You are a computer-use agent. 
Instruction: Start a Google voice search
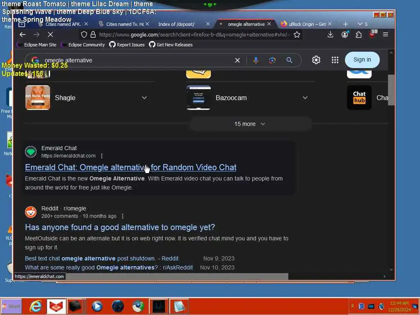256,60
